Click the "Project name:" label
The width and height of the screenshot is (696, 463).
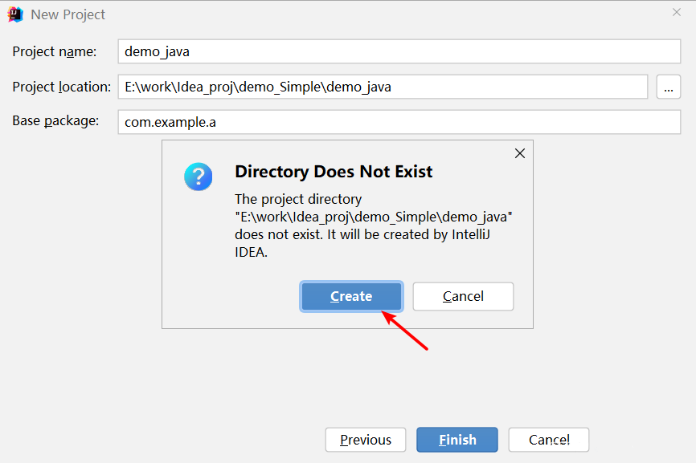pos(54,52)
